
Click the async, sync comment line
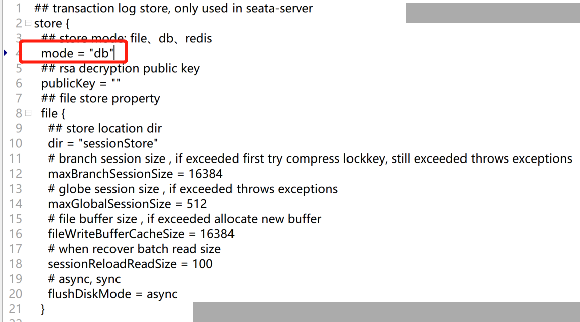[84, 279]
